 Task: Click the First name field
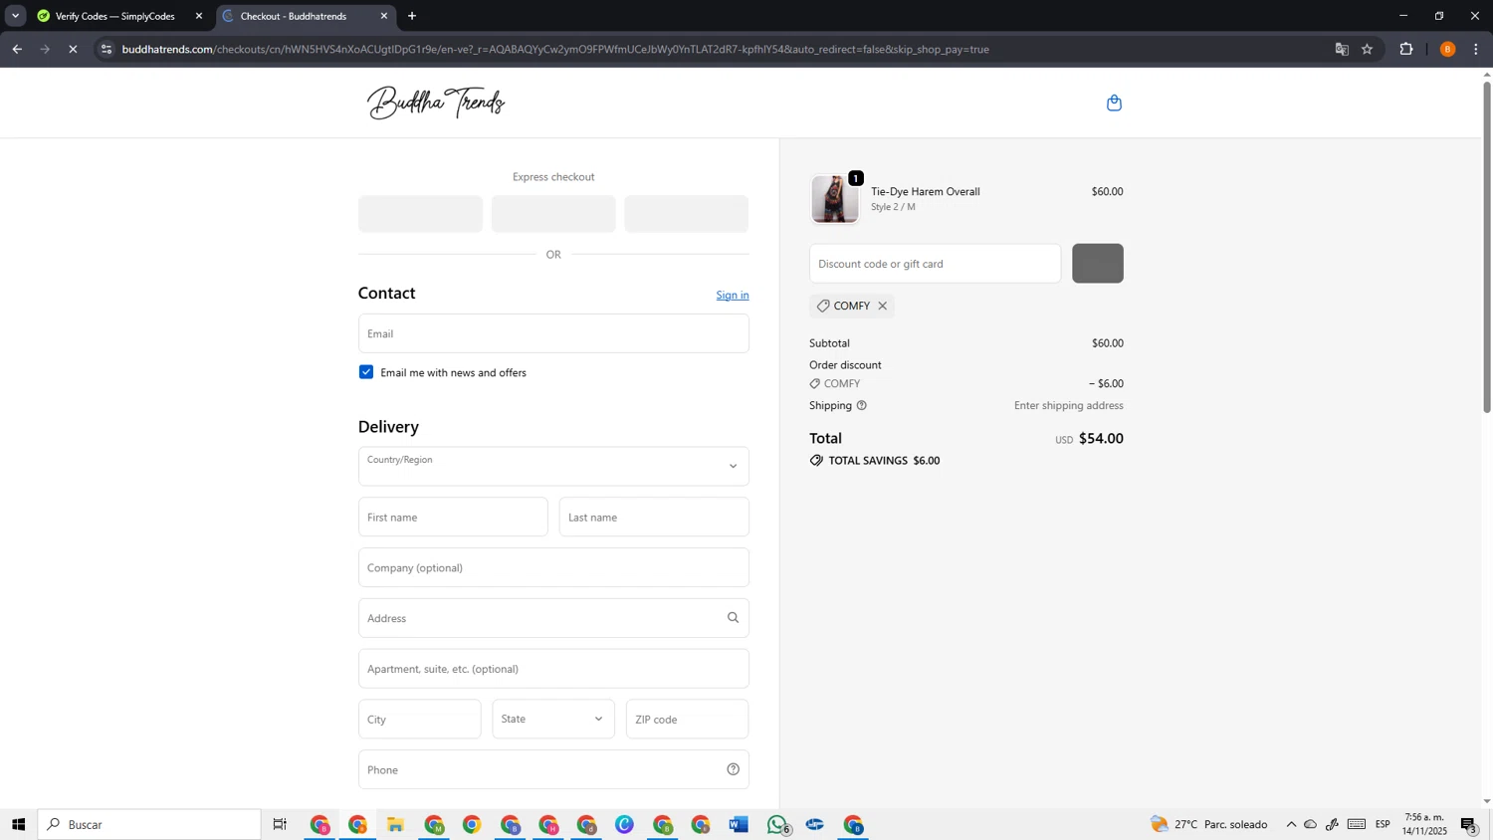(x=453, y=517)
